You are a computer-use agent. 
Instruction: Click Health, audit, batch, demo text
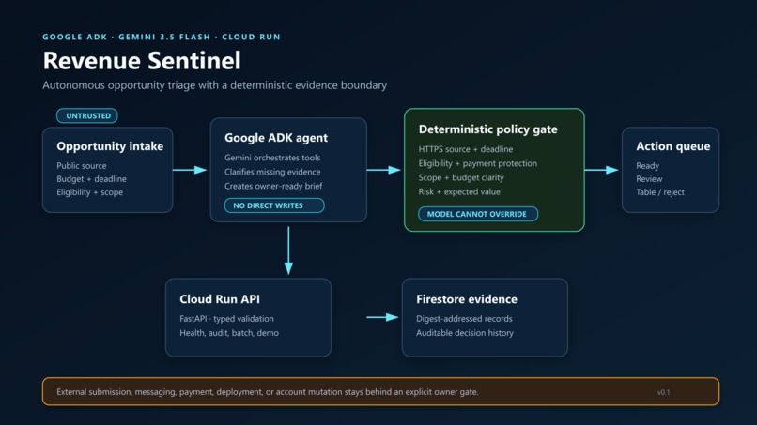(x=229, y=333)
